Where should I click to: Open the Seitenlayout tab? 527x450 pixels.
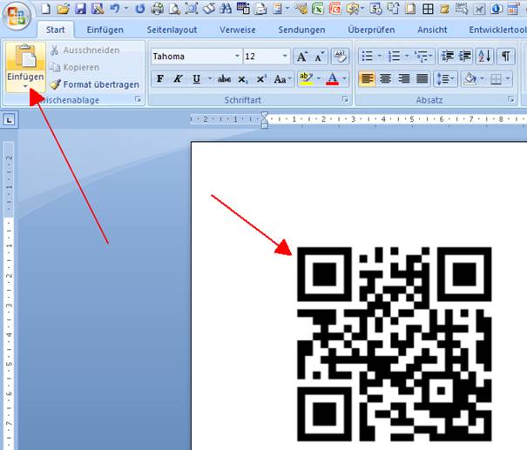(172, 30)
